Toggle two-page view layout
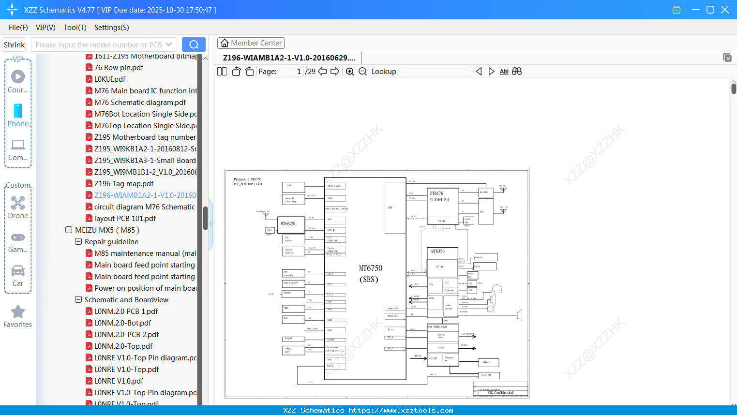737x415 pixels. tap(222, 72)
